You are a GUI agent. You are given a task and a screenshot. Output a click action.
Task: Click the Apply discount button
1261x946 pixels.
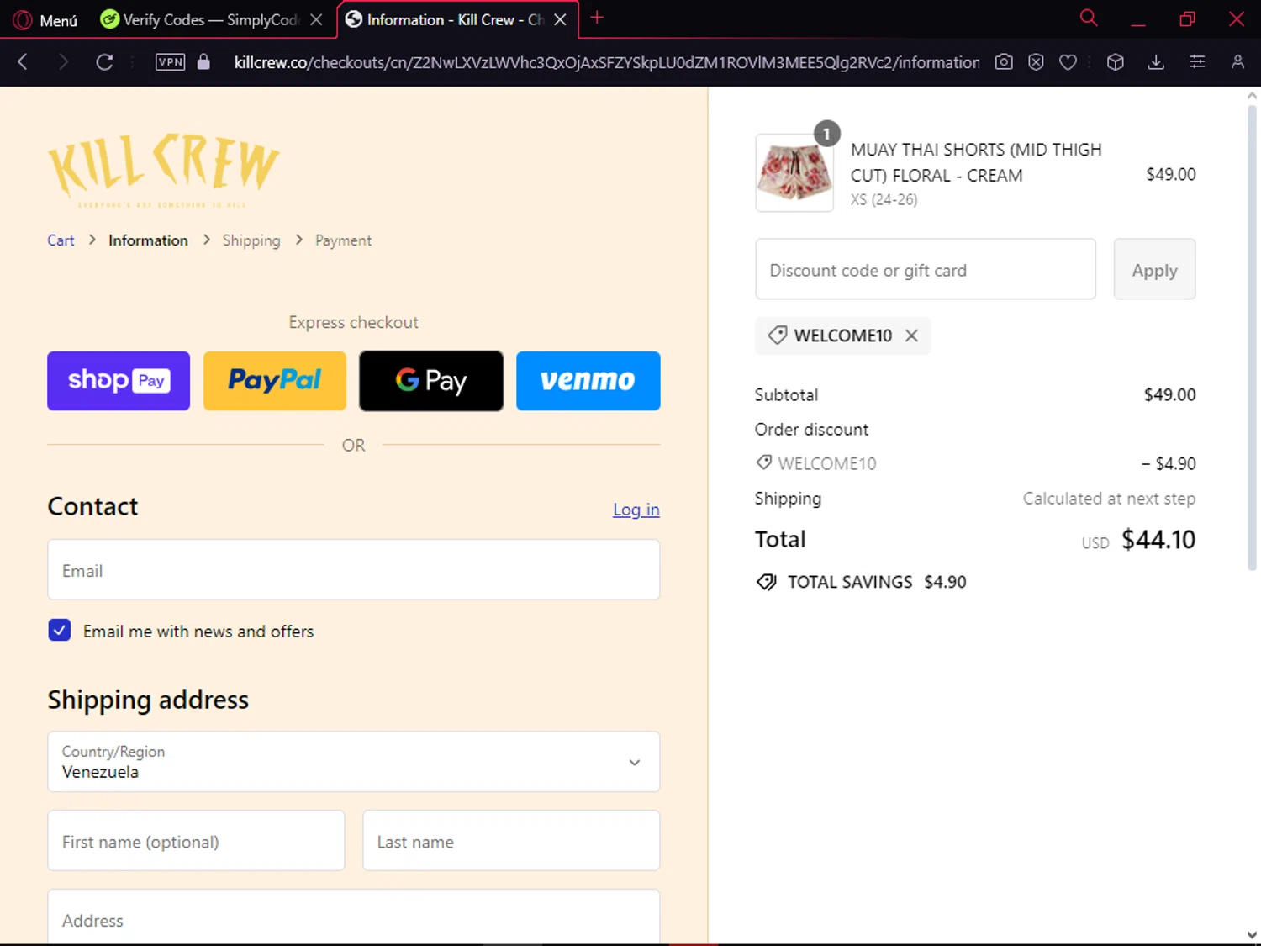tap(1155, 269)
